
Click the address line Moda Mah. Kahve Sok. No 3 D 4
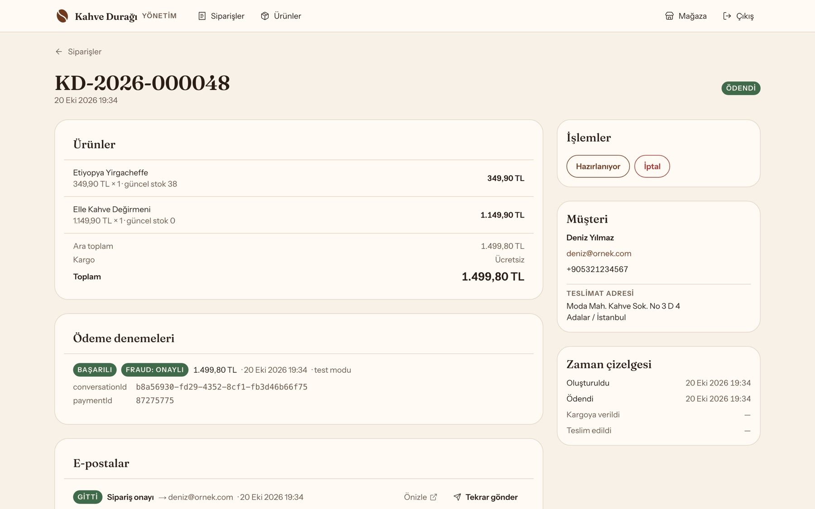tap(623, 306)
